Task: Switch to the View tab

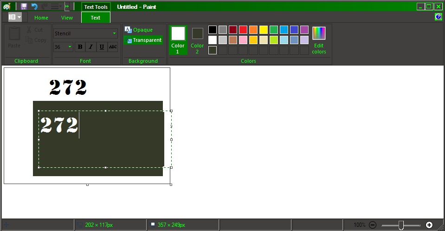Action: [67, 18]
